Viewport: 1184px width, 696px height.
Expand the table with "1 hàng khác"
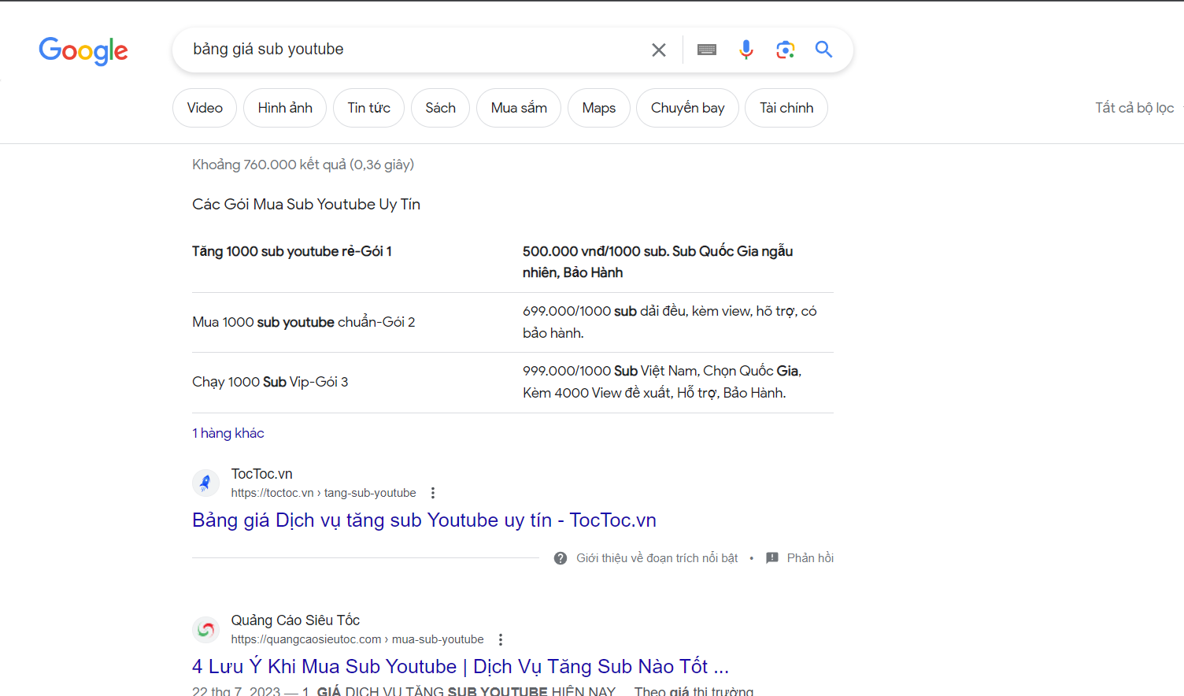pos(228,433)
